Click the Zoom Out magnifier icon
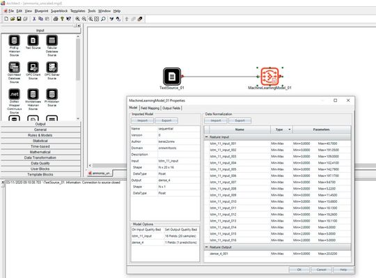Viewport: 376px width, 278px height. 84,19
